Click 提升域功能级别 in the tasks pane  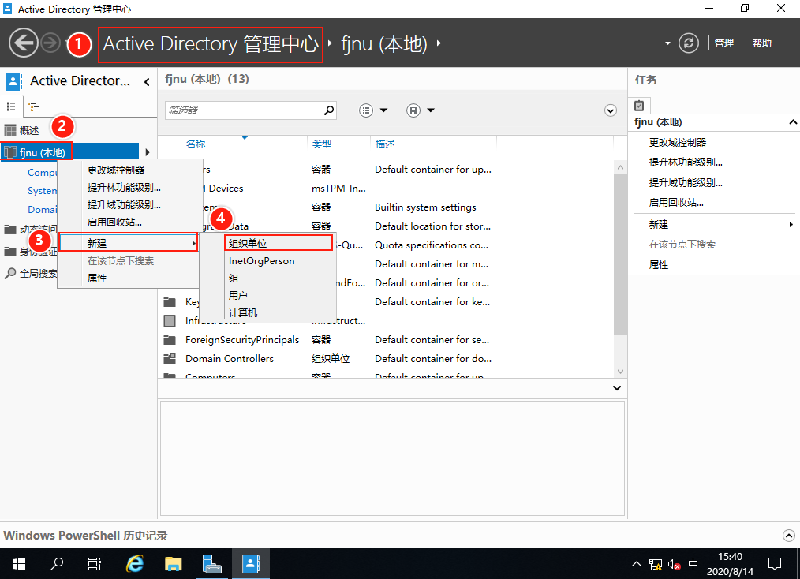pos(685,183)
